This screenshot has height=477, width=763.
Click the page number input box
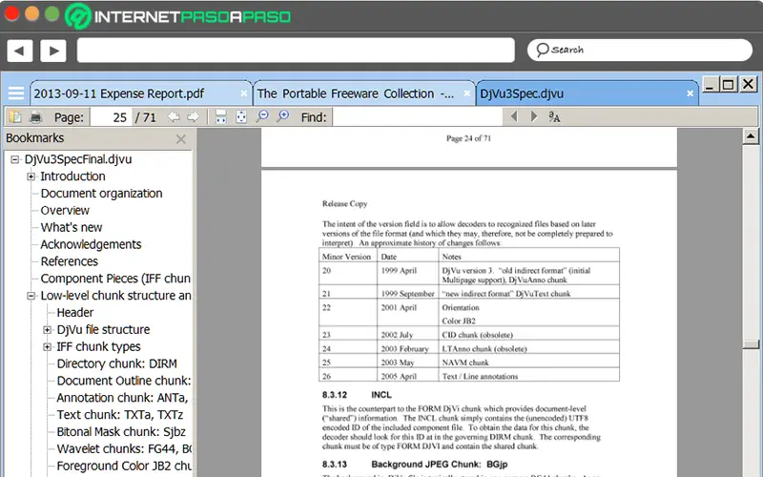click(111, 117)
